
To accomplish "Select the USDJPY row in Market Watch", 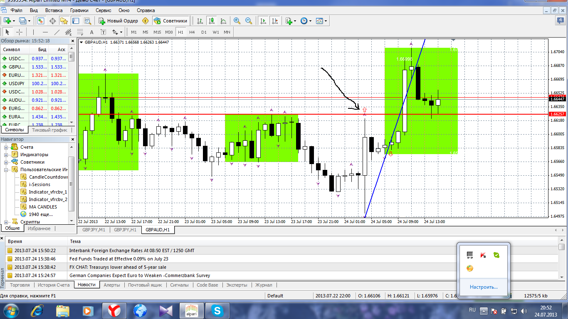I will point(35,83).
